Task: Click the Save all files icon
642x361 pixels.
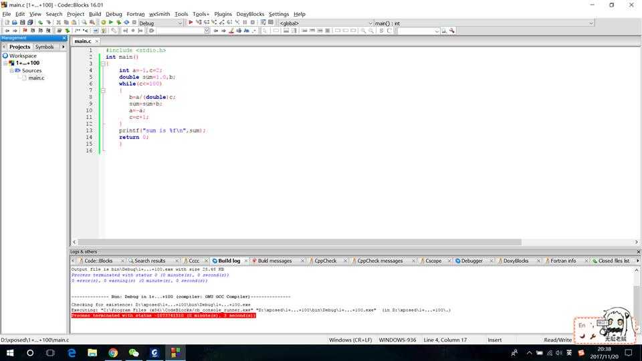Action: click(x=30, y=23)
